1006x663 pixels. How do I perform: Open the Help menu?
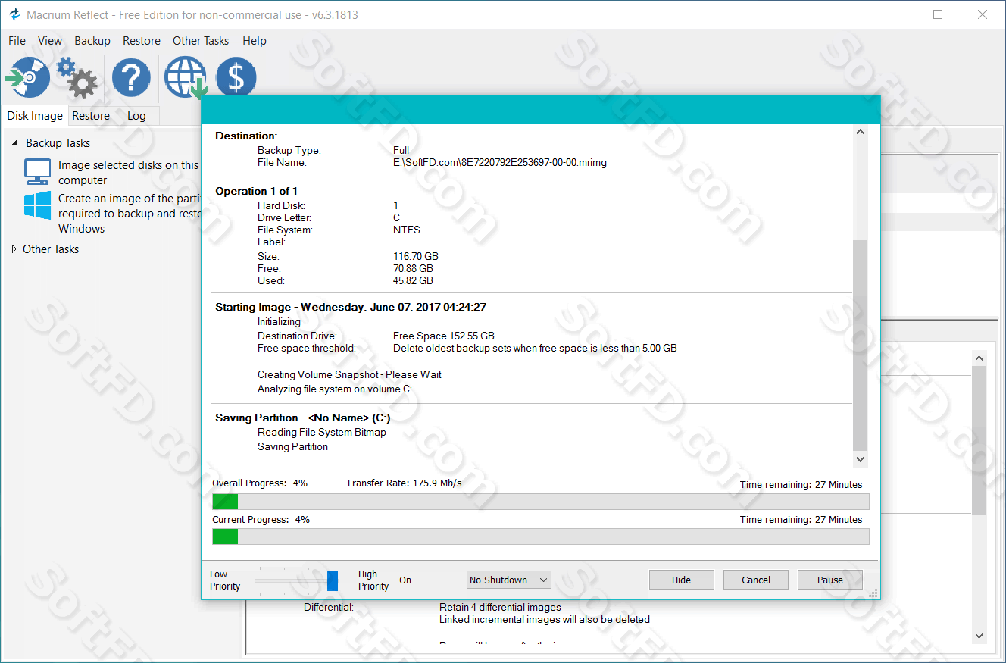tap(255, 41)
